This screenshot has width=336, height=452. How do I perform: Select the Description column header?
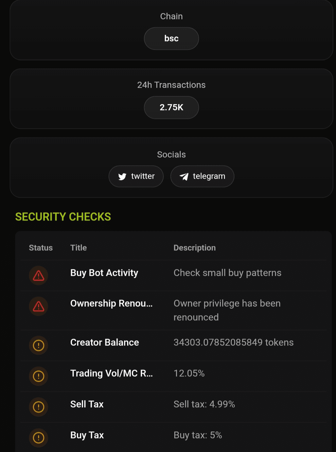click(x=194, y=248)
